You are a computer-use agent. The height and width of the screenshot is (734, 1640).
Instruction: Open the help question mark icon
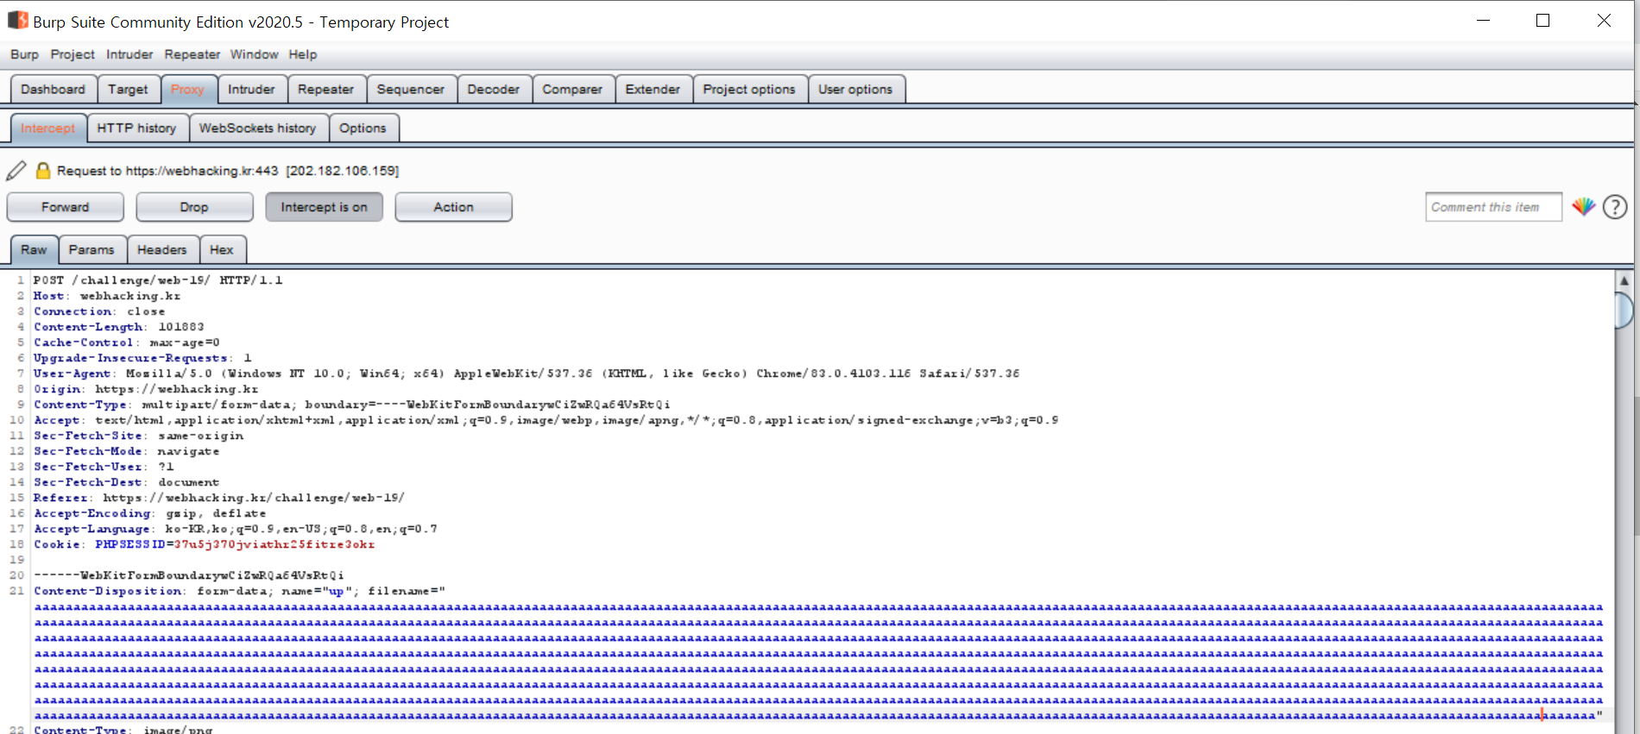tap(1615, 207)
